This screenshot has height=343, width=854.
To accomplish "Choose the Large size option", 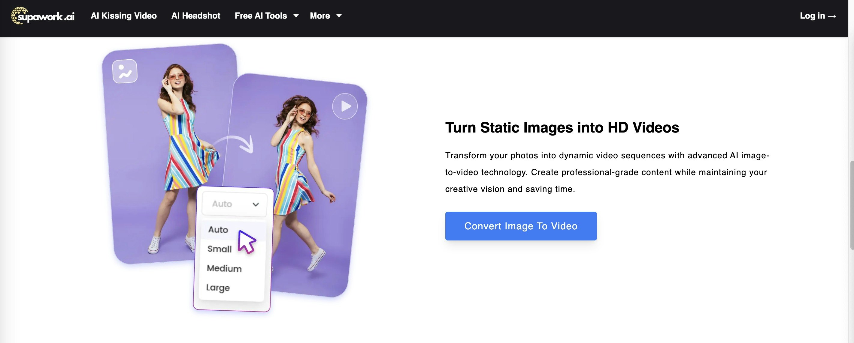I will coord(218,287).
